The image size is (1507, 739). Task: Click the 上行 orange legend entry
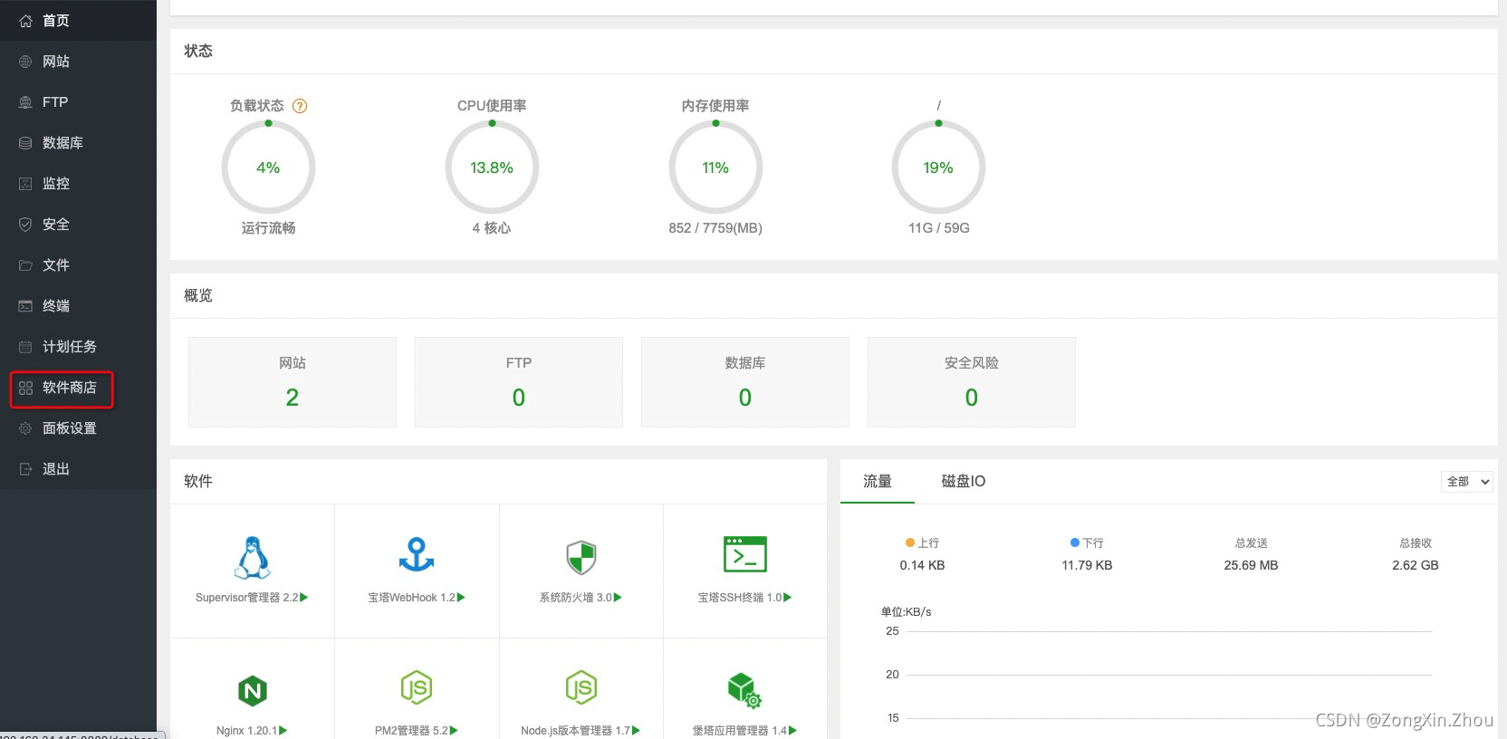(922, 542)
